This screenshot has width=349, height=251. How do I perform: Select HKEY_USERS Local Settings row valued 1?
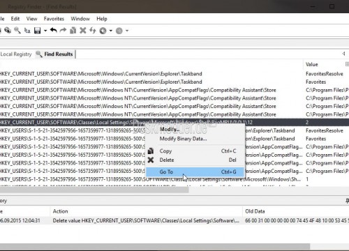[x=174, y=179]
